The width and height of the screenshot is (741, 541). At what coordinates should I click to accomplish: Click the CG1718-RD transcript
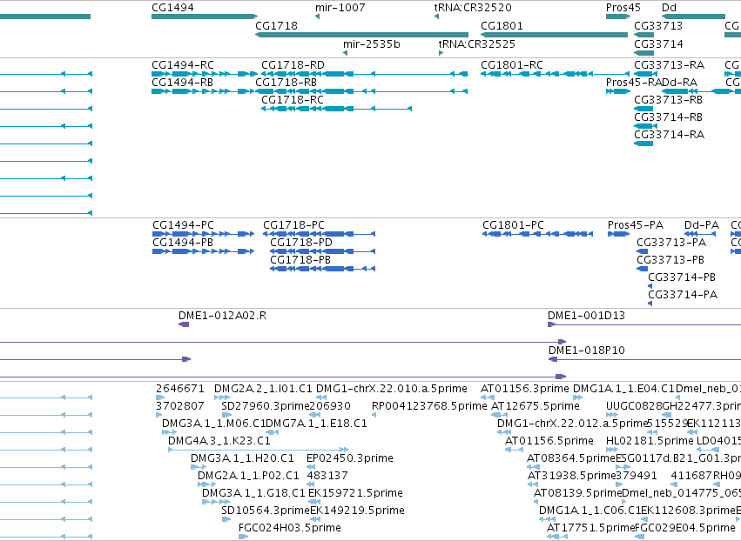pyautogui.click(x=365, y=74)
